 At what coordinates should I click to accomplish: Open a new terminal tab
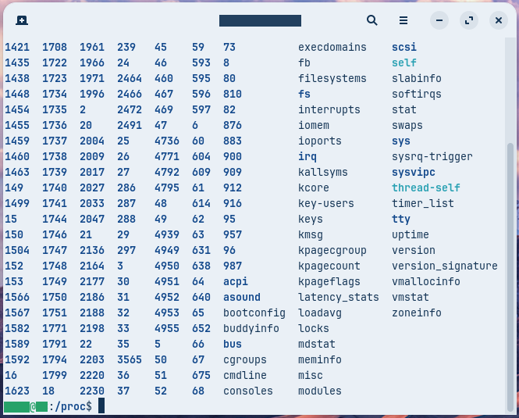[22, 20]
